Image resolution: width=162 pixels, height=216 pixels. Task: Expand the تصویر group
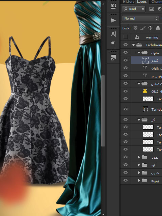[x=139, y=157]
